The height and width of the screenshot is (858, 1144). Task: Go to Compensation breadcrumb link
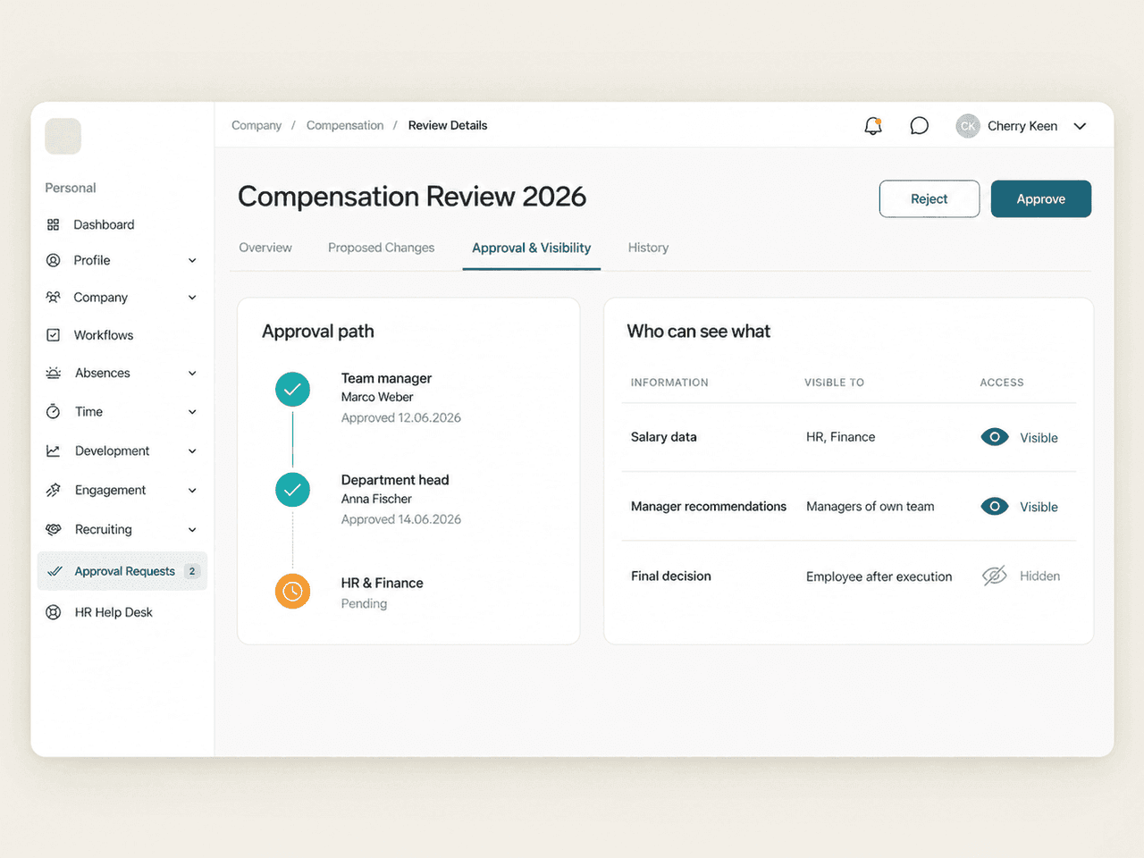coord(345,125)
